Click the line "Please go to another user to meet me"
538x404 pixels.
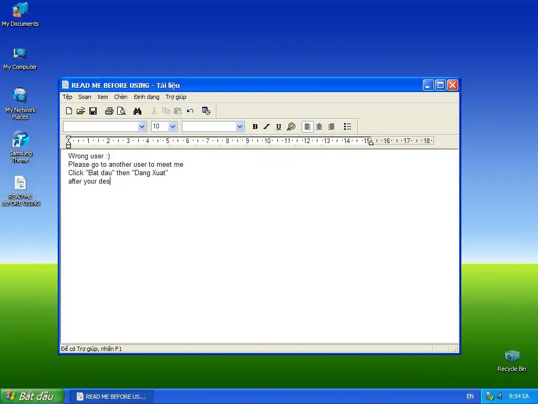(x=126, y=165)
